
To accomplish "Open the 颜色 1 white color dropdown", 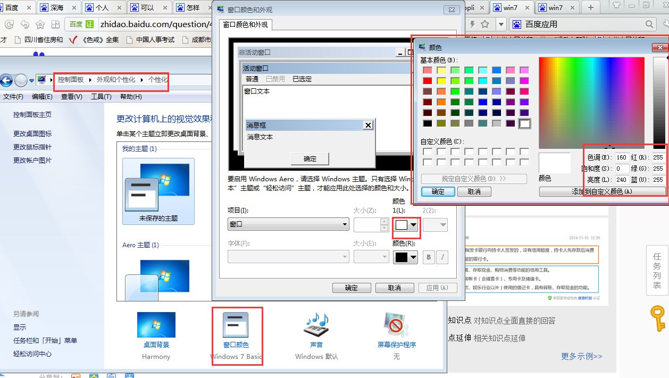I will (406, 225).
